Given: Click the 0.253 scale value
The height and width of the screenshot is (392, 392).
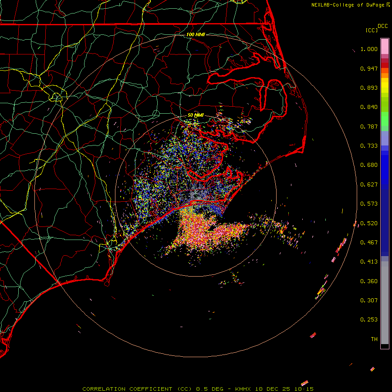Looking at the screenshot, I should (369, 320).
